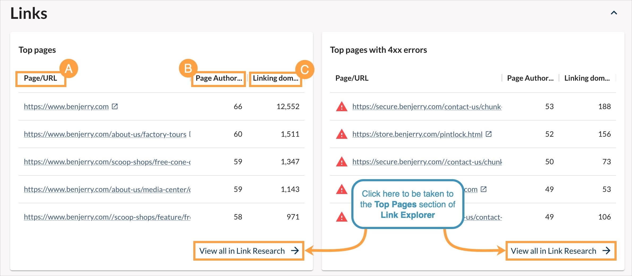Click the warning triangle on the third 4xx row
The image size is (632, 276).
(x=341, y=162)
